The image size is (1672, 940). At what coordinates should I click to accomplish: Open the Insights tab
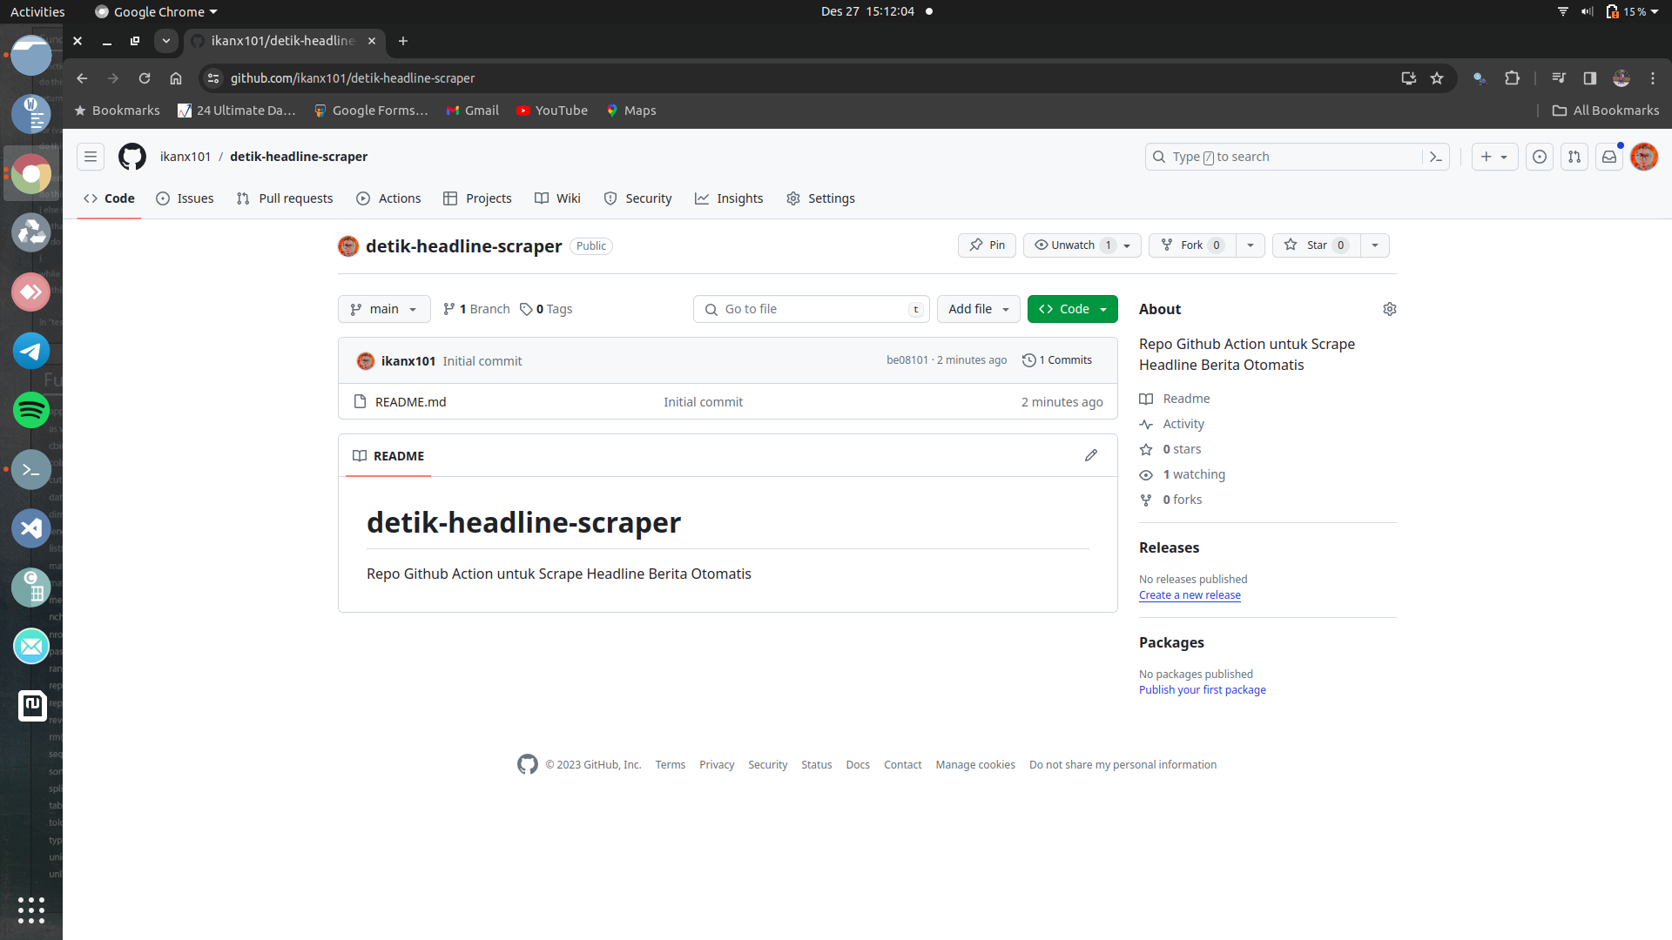tap(729, 198)
